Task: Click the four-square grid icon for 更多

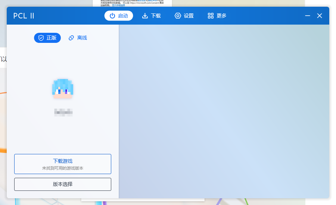Action: point(211,16)
